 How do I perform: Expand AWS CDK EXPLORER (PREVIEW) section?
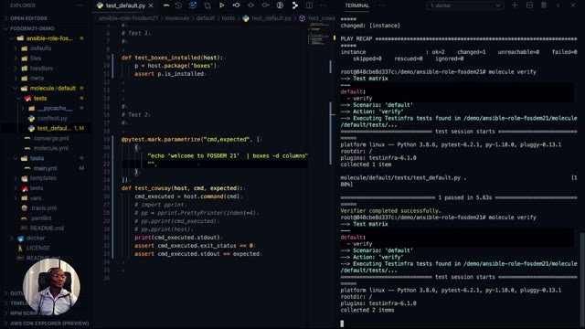pyautogui.click(x=45, y=324)
